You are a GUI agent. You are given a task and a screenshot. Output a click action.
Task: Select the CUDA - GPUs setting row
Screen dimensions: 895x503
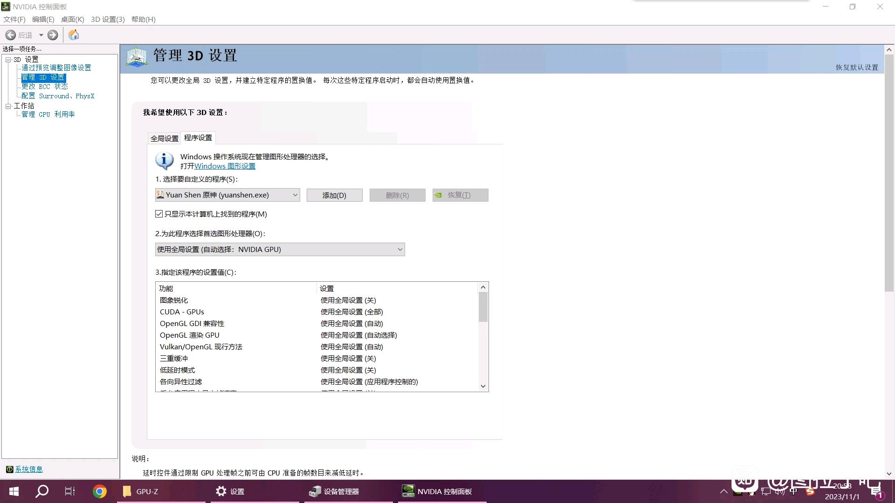click(317, 312)
